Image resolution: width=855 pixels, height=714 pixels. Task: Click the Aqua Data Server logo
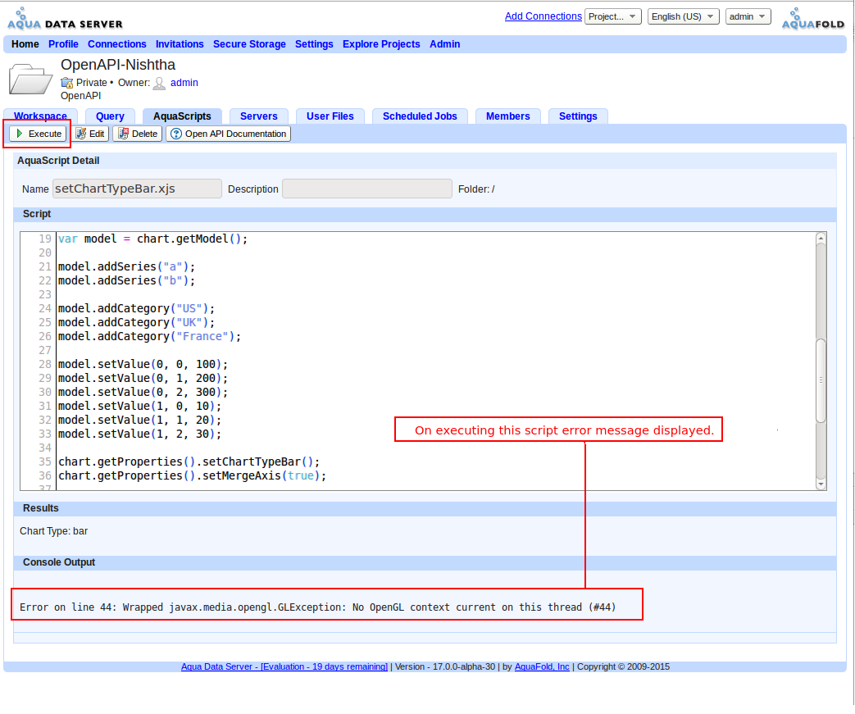[x=65, y=19]
